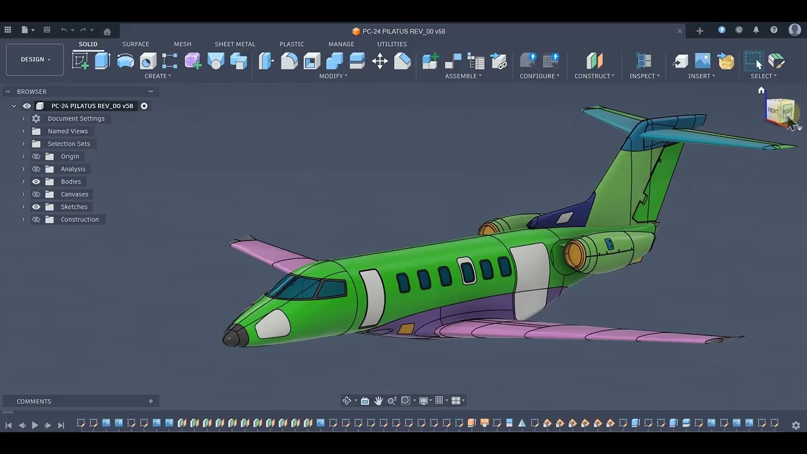The image size is (807, 454).
Task: Open the DESIGN workspace dropdown
Action: click(x=35, y=59)
